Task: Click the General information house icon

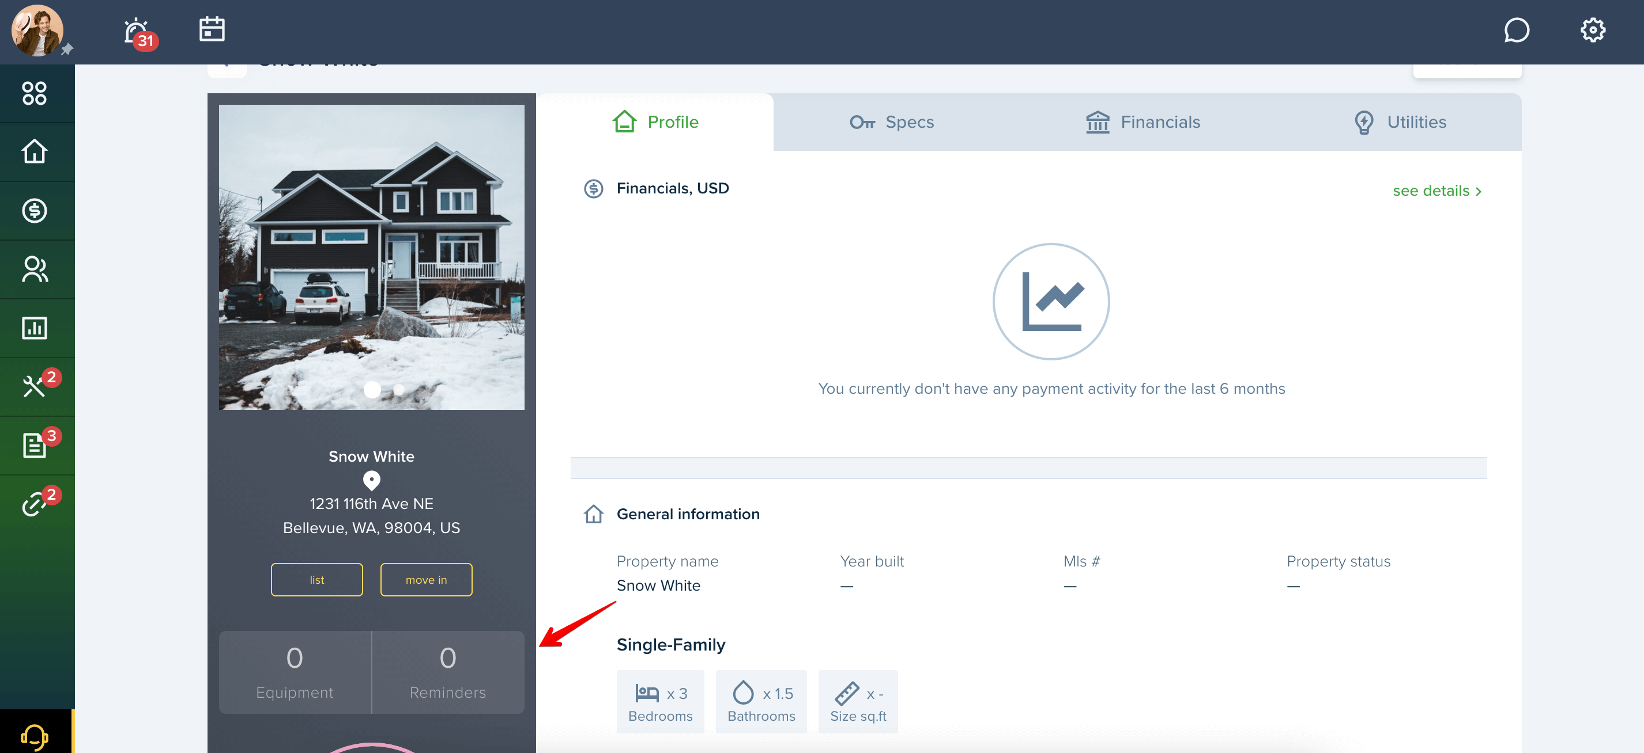Action: click(x=594, y=514)
